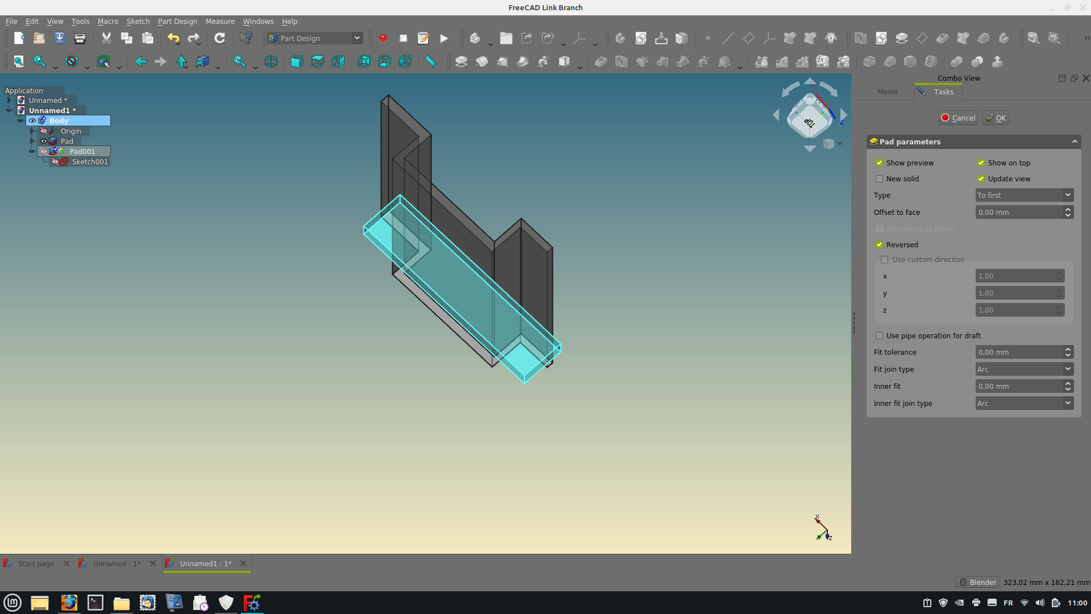This screenshot has width=1091, height=614.
Task: Click the undo arrow icon
Action: [173, 38]
